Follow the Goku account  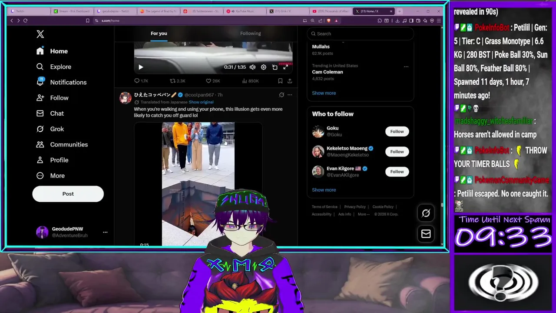397,131
